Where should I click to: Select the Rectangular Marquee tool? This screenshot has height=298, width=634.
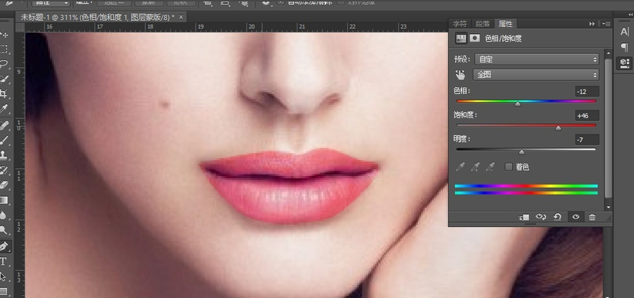coord(4,49)
